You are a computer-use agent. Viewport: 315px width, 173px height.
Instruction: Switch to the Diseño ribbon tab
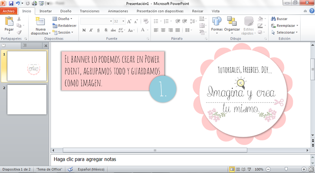[66, 11]
